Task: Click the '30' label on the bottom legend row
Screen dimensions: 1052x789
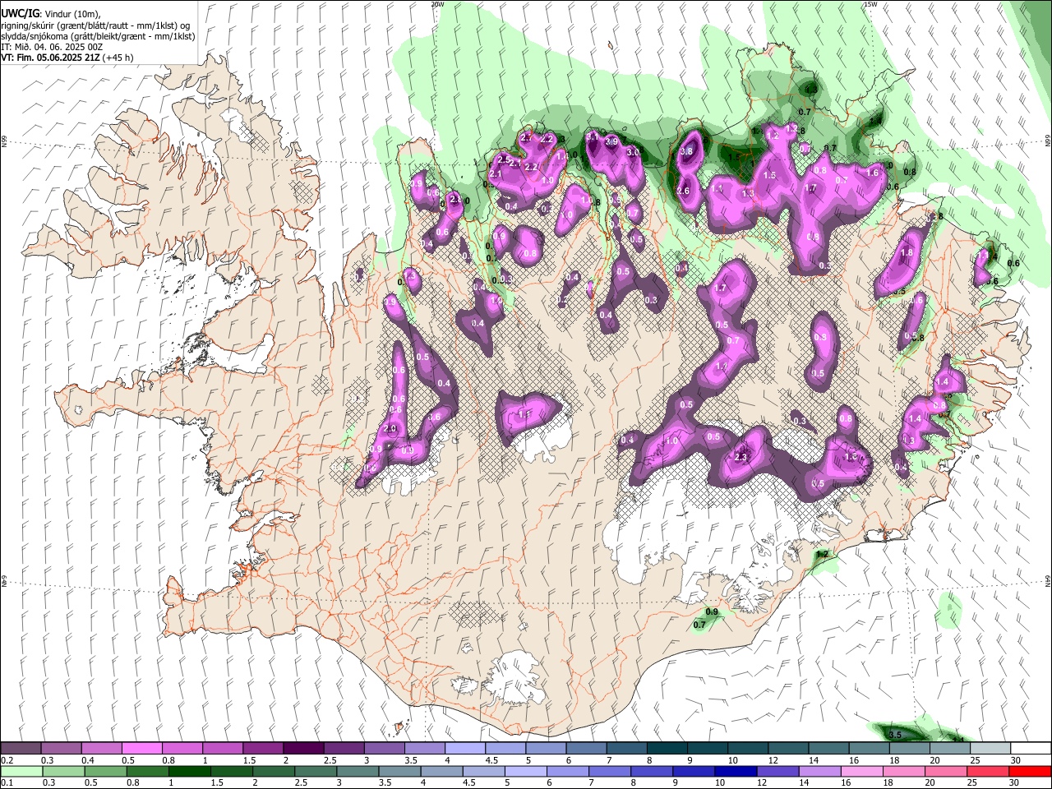Action: coord(1016,782)
